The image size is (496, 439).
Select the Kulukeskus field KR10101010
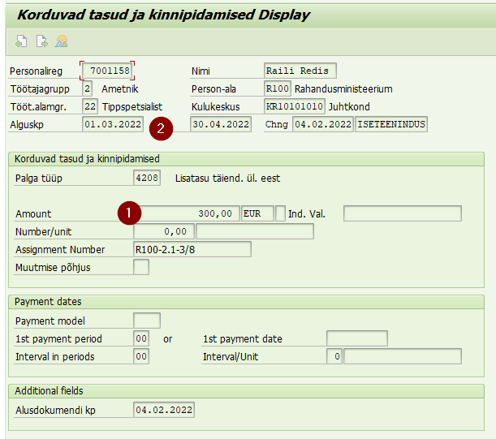(295, 106)
